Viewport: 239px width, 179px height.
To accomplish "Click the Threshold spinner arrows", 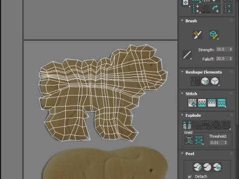I will (x=226, y=143).
